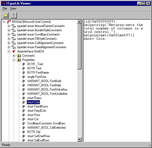Click property icon beside BSTR Clip
This screenshot has width=152, height=148.
[24, 132]
